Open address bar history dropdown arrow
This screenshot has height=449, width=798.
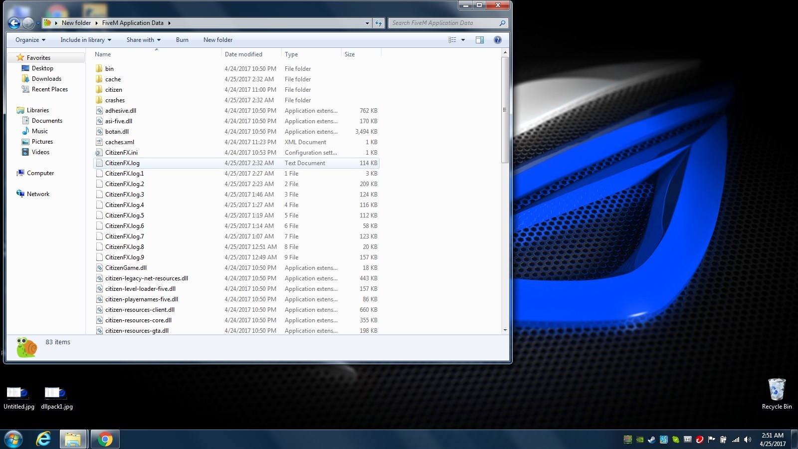(x=368, y=23)
